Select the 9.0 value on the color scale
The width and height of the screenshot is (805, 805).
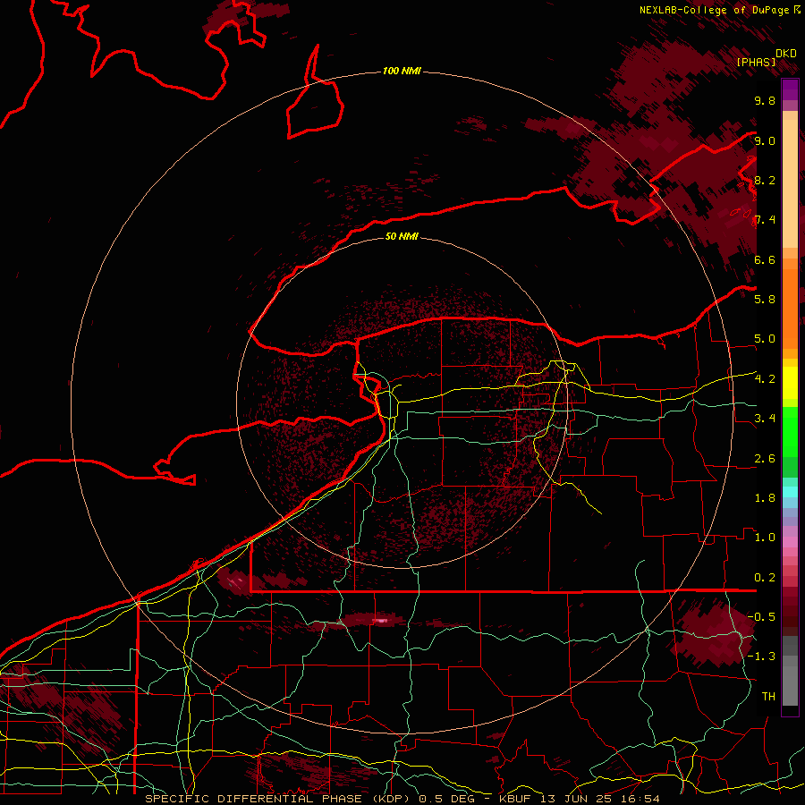765,140
